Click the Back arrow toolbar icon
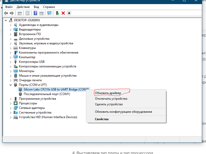Screen dimensions: 206x154 (x=6, y=13)
